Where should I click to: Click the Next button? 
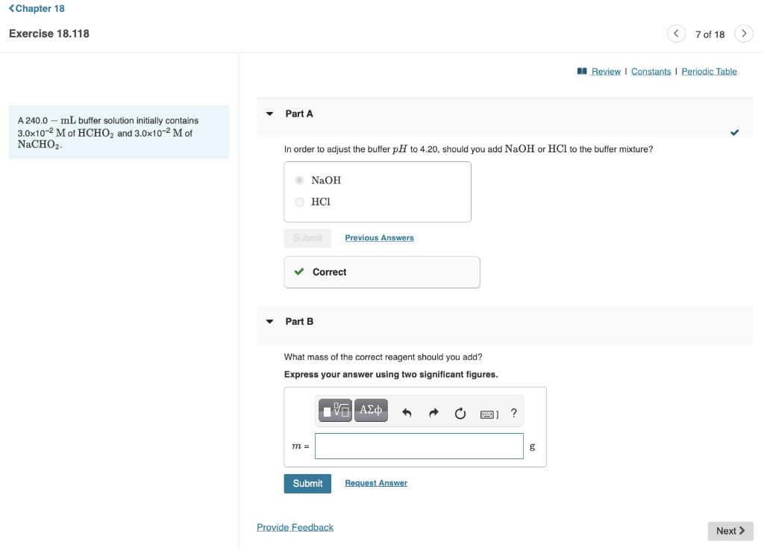730,531
